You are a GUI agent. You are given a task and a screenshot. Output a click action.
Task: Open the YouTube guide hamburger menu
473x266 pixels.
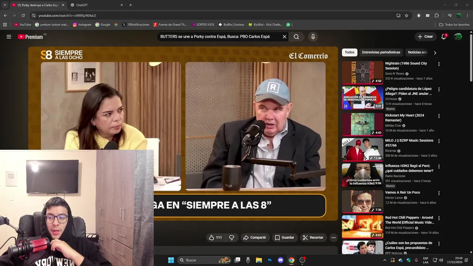click(9, 37)
